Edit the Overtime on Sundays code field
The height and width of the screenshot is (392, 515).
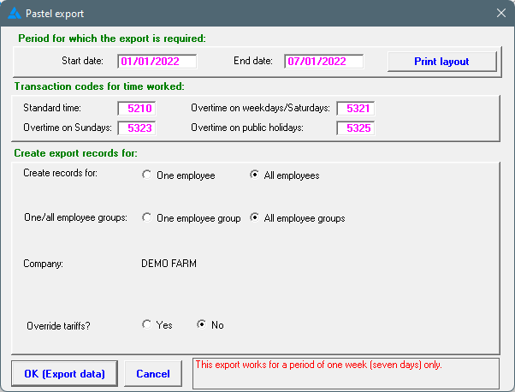137,128
